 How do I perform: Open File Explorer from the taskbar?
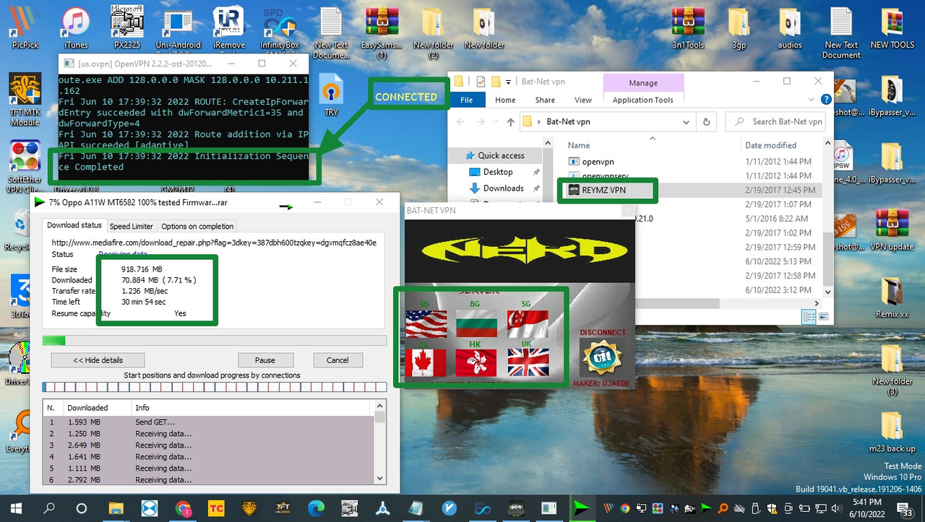click(116, 508)
